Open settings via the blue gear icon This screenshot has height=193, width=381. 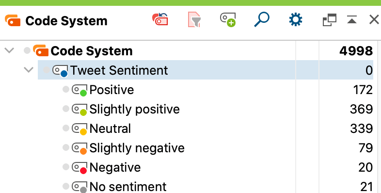pos(296,19)
